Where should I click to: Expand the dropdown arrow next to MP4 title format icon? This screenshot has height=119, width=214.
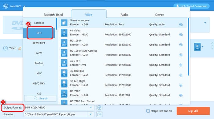pyautogui.click(x=202, y=47)
